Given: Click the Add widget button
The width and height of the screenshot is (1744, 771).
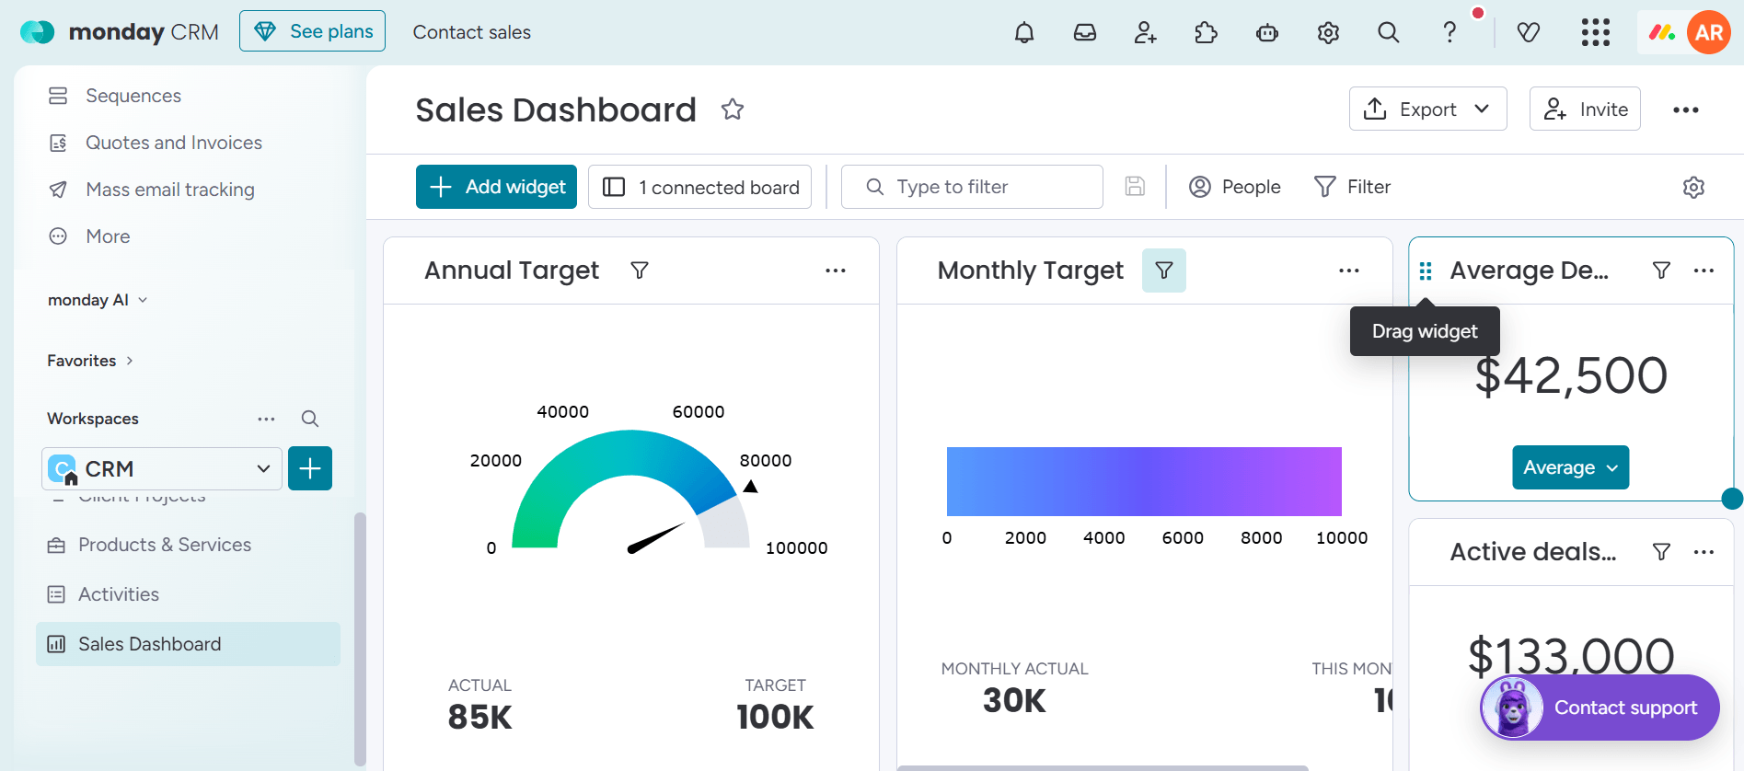Looking at the screenshot, I should (496, 187).
